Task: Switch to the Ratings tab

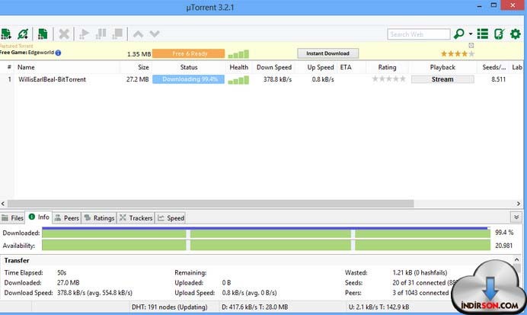Action: tap(99, 218)
